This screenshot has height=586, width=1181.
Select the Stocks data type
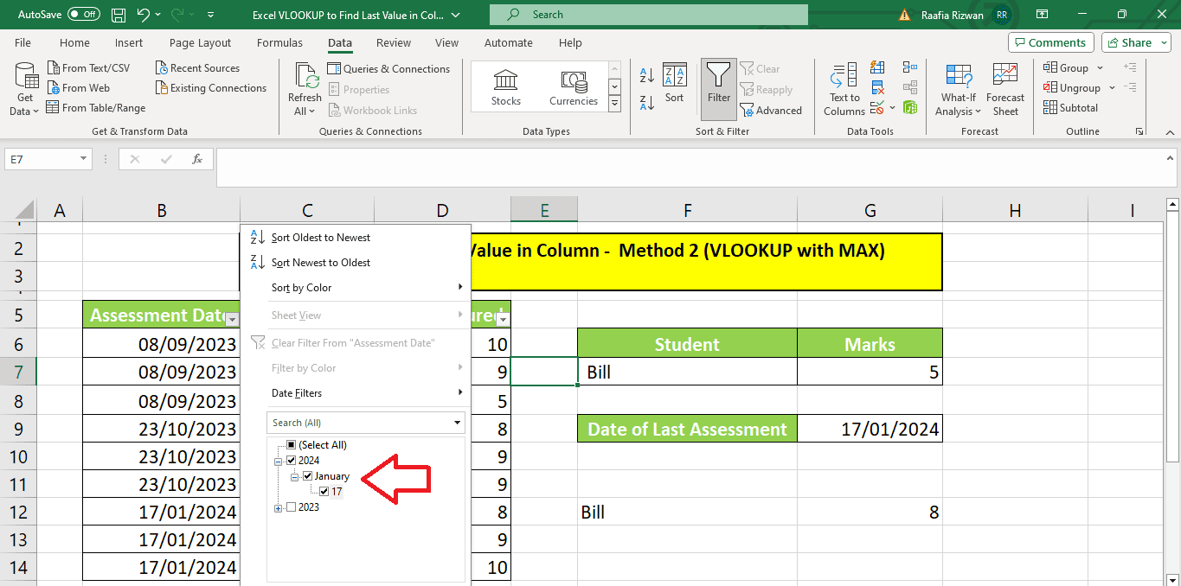click(x=505, y=85)
